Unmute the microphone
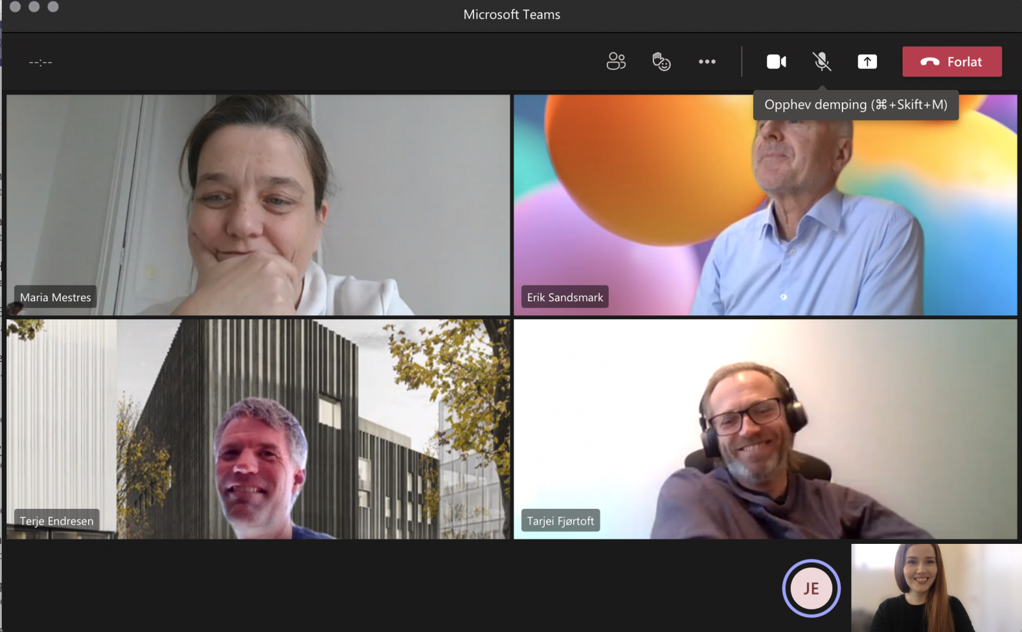This screenshot has height=632, width=1022. pyautogui.click(x=821, y=61)
